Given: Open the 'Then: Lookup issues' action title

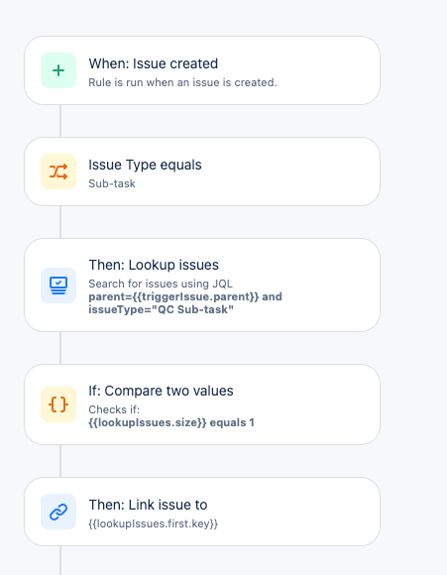Looking at the screenshot, I should (x=154, y=265).
